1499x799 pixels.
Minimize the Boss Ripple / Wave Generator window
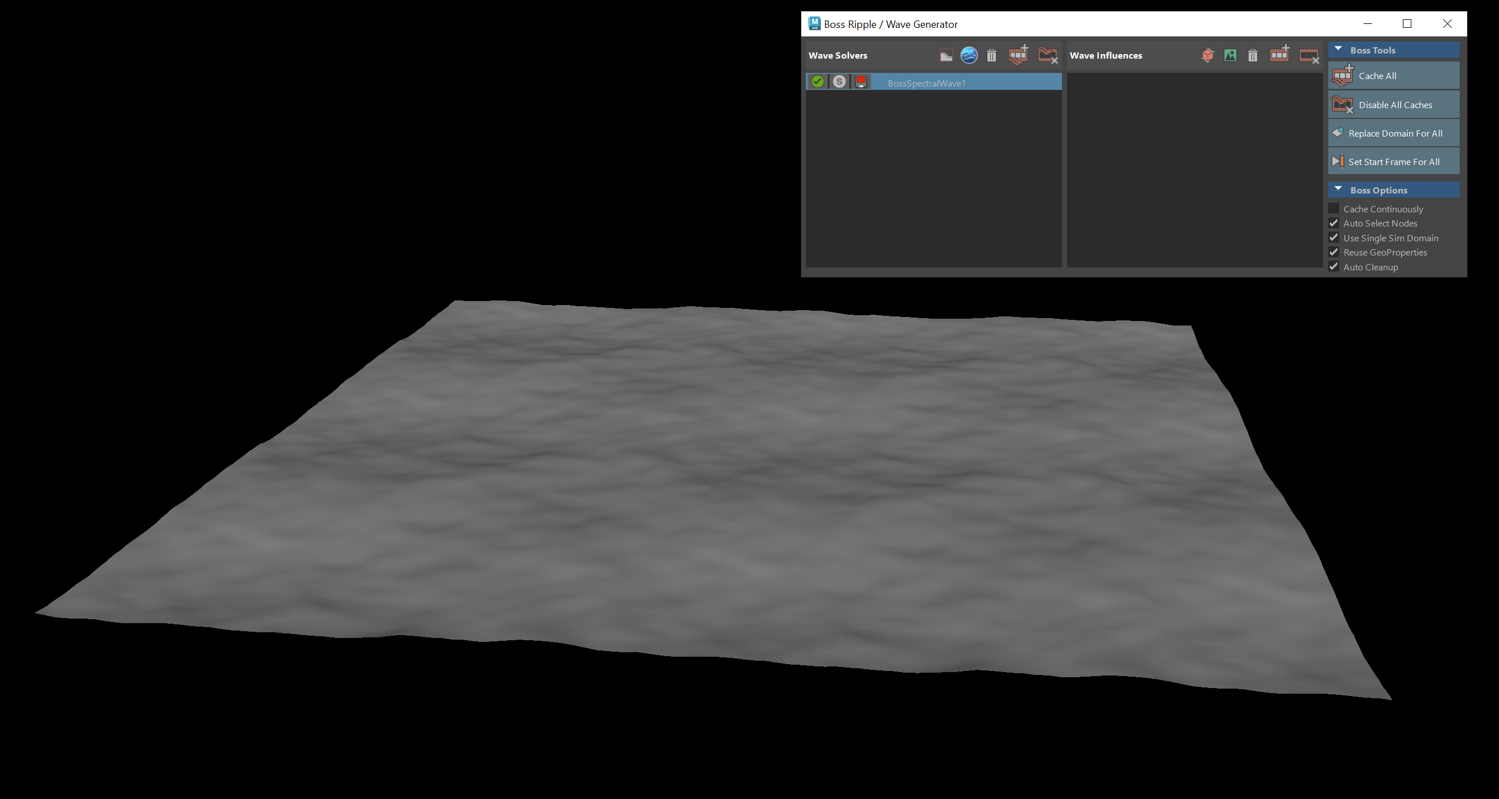[x=1368, y=24]
